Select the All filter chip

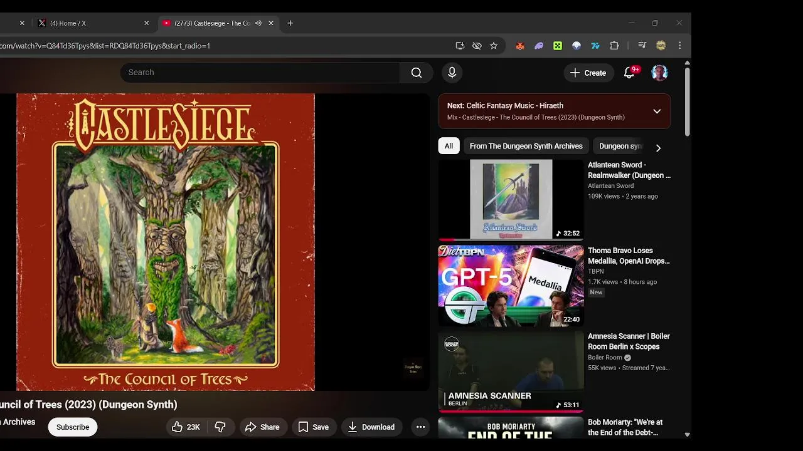[449, 146]
